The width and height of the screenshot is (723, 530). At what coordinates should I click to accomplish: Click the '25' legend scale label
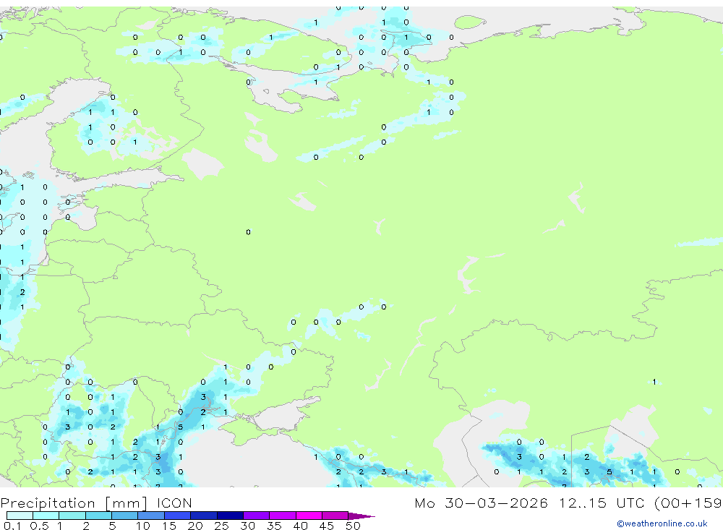(x=221, y=526)
